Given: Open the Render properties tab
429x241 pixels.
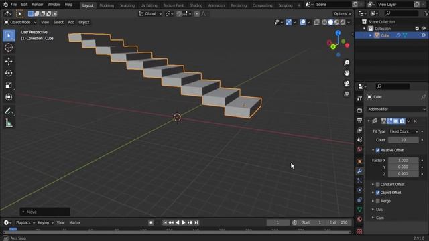Looking at the screenshot, I should point(359,110).
